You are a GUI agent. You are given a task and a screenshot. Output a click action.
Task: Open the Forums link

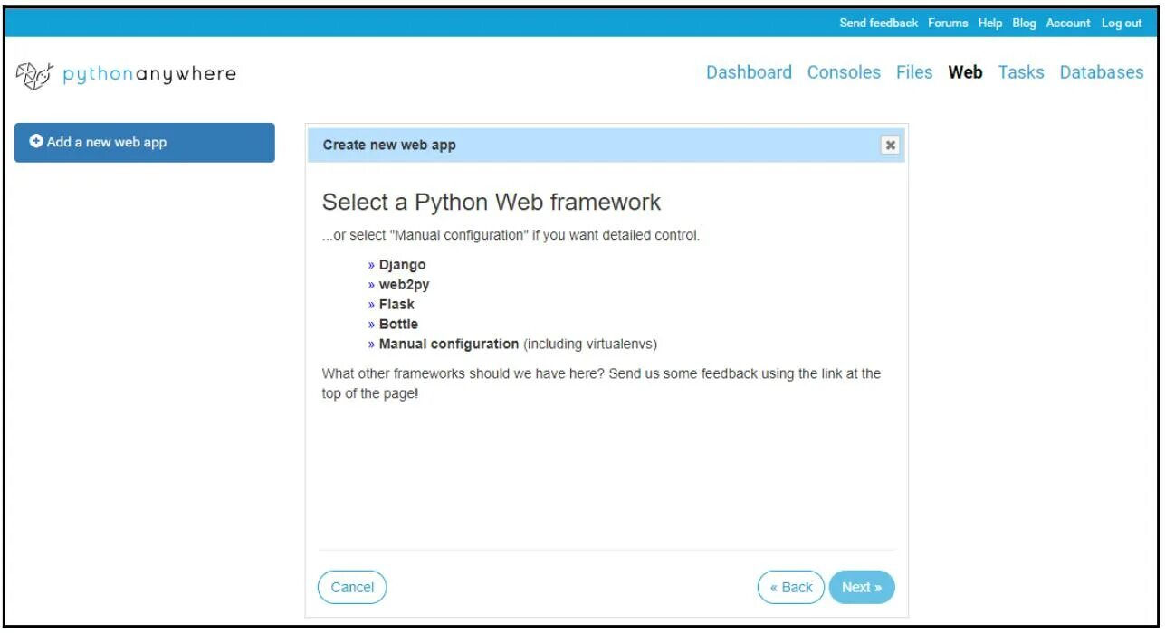[x=948, y=24]
